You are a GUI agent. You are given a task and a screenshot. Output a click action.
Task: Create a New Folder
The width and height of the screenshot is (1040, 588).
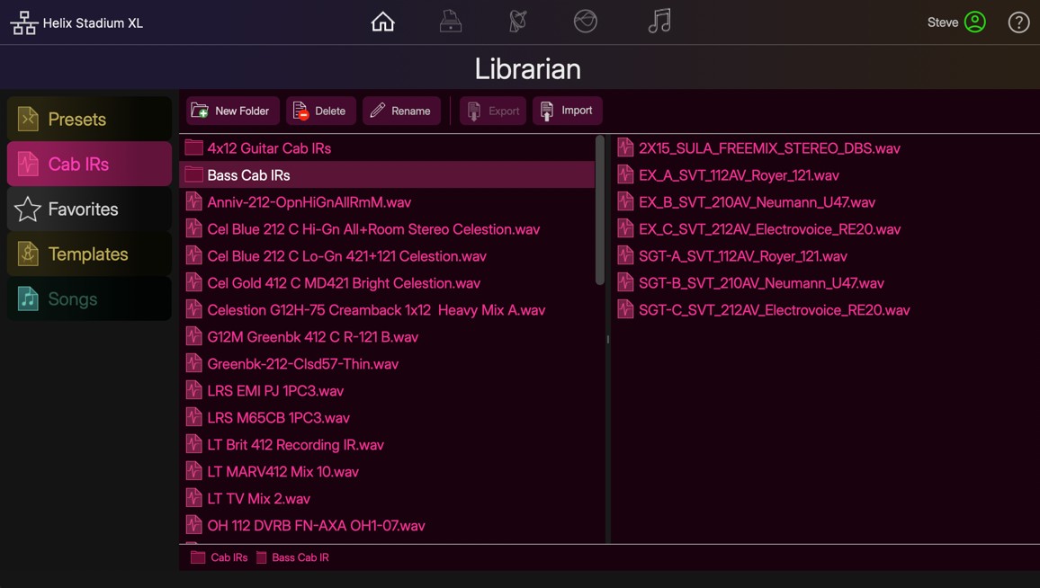232,111
